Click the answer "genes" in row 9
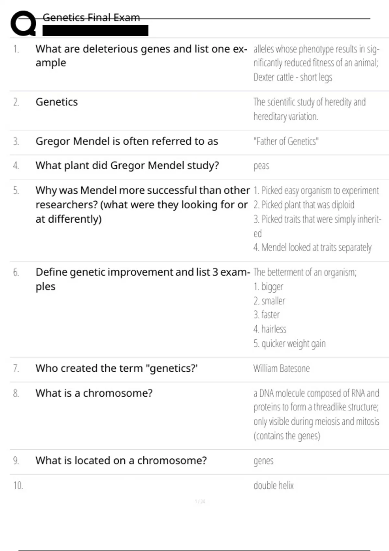 (x=263, y=461)
